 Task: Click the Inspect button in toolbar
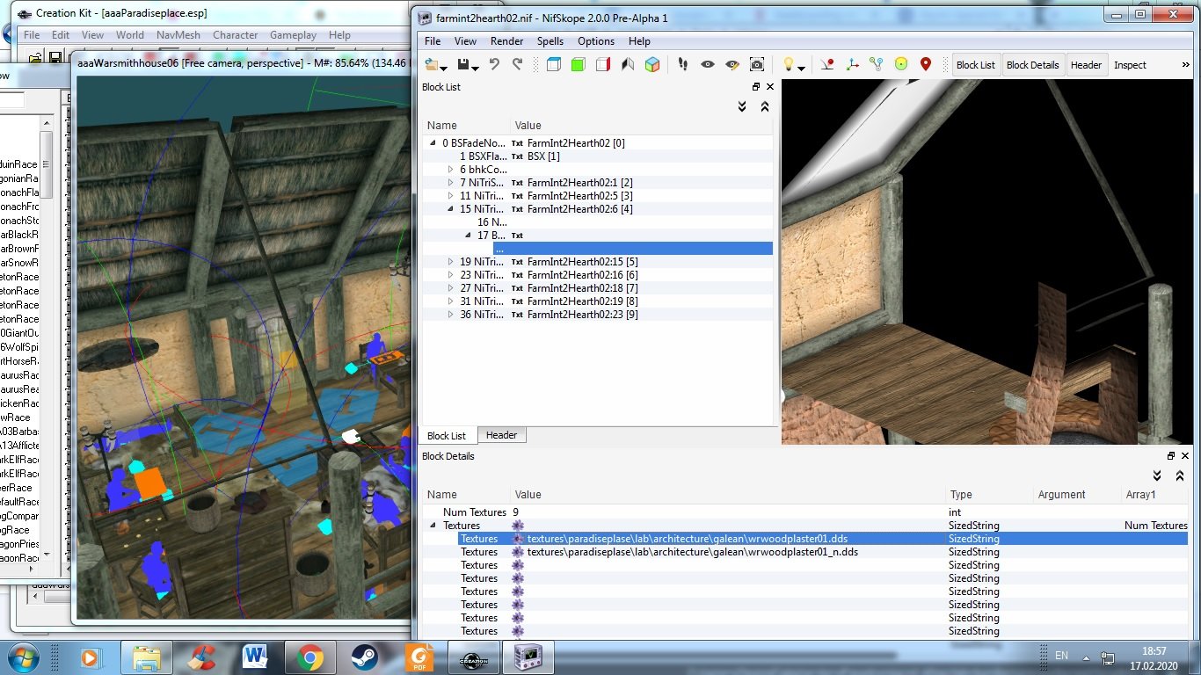coord(1130,65)
